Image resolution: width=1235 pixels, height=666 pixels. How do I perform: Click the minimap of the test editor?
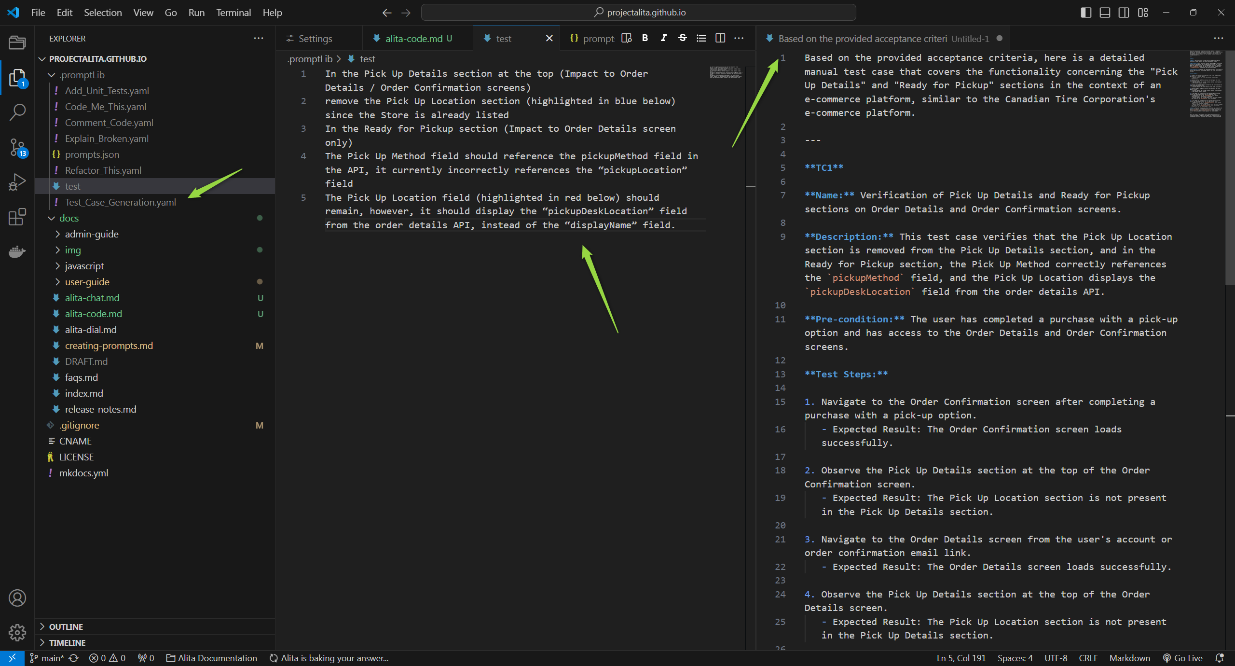pos(726,72)
